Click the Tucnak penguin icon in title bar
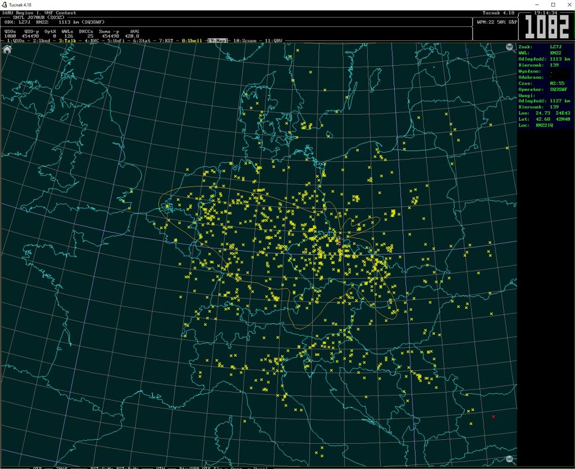Screen dimensions: 575x469 4,4
